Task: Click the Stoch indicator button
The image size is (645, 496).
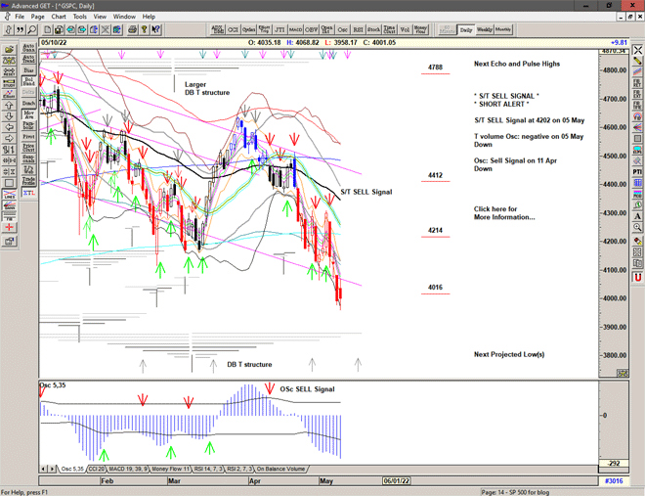Action: tap(373, 29)
